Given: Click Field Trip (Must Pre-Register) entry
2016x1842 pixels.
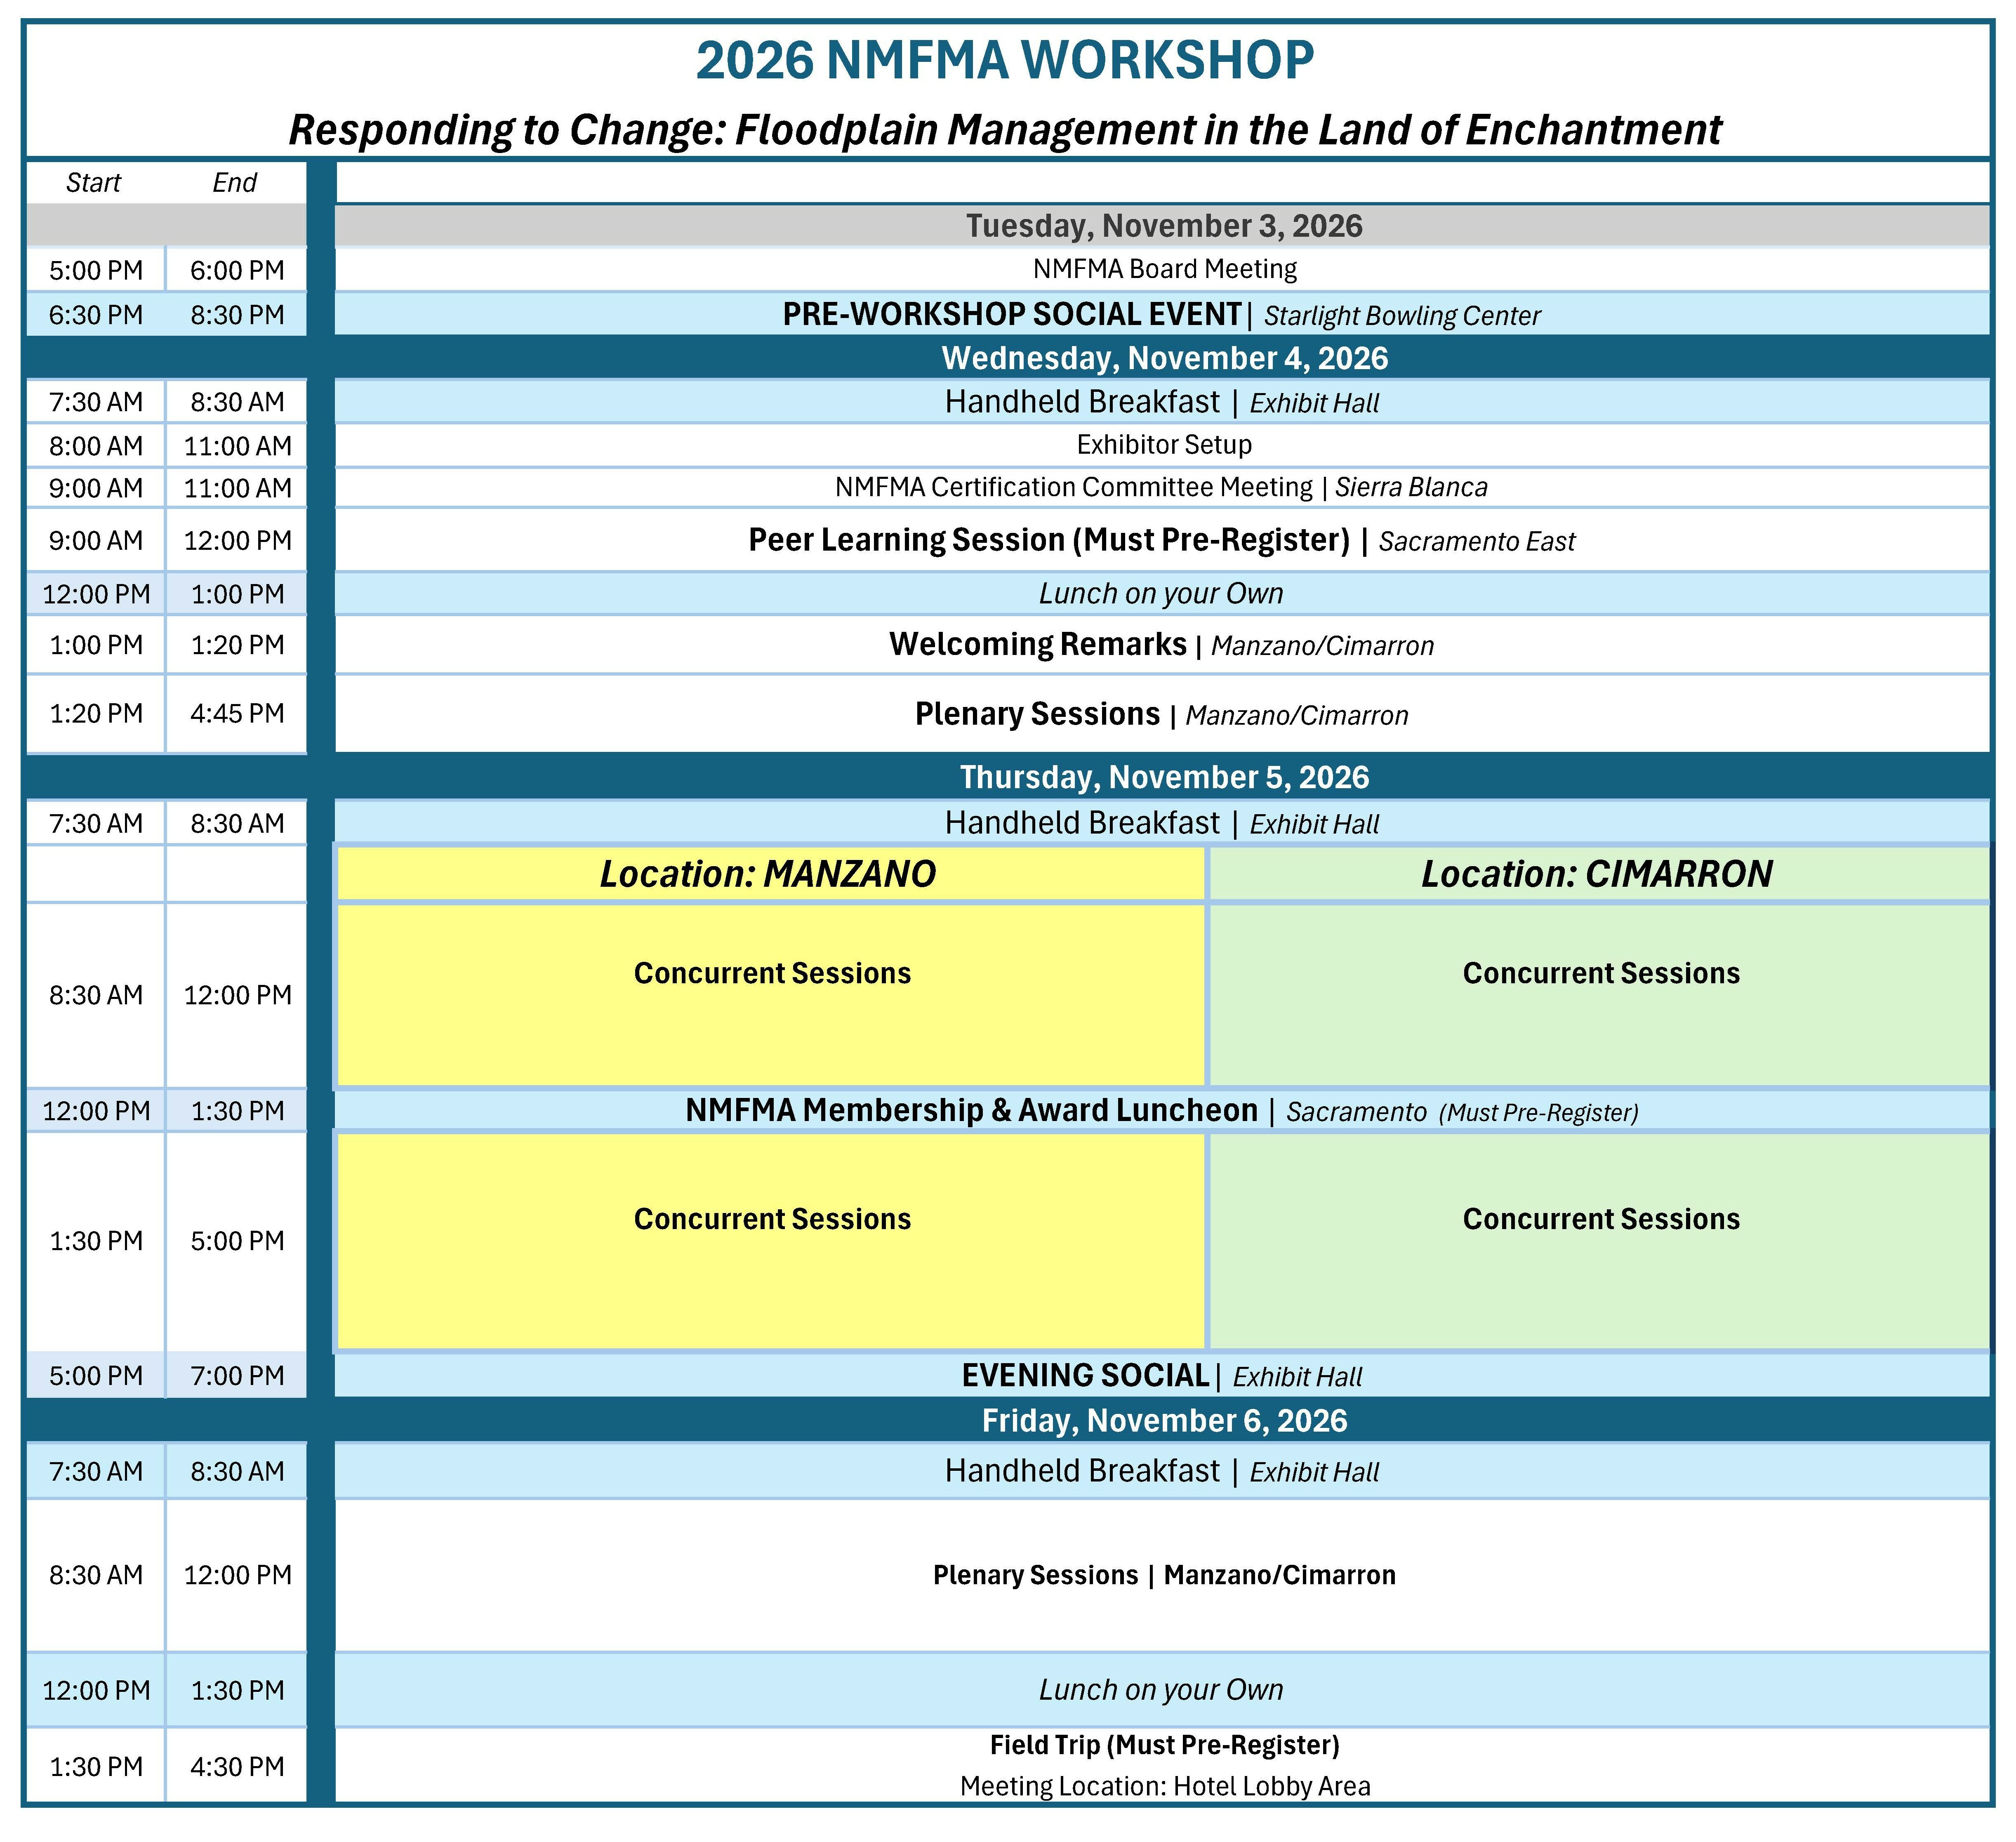Looking at the screenshot, I should pos(1163,1745).
